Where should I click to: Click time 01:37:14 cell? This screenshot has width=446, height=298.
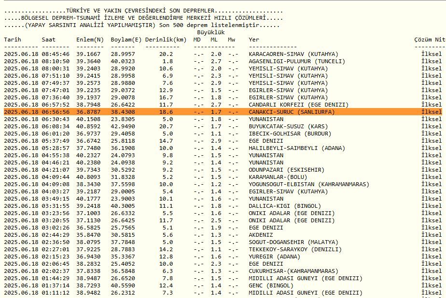pyautogui.click(x=56, y=285)
